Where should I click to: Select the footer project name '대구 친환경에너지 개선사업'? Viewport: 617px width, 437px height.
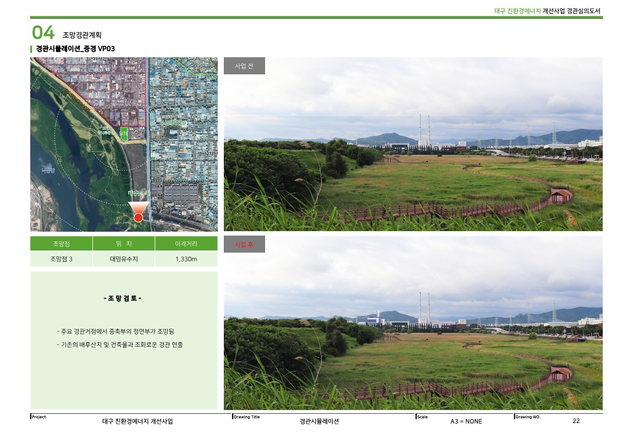(137, 421)
